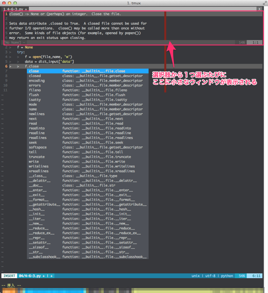This screenshot has height=293, width=268.
Task: Select "readlines" in the completion list
Action: (x=37, y=138)
